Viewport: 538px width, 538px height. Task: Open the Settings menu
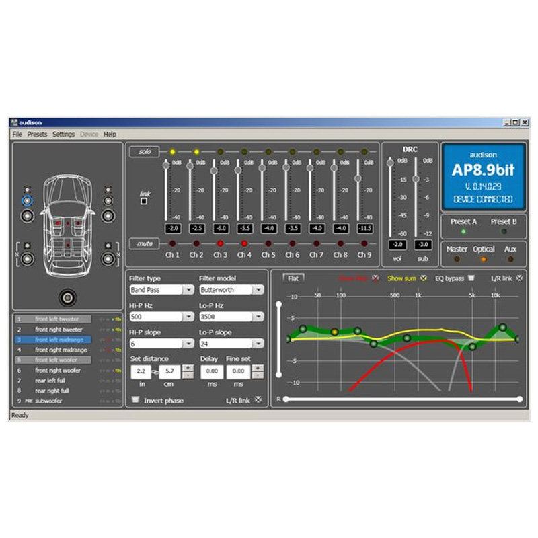point(63,134)
